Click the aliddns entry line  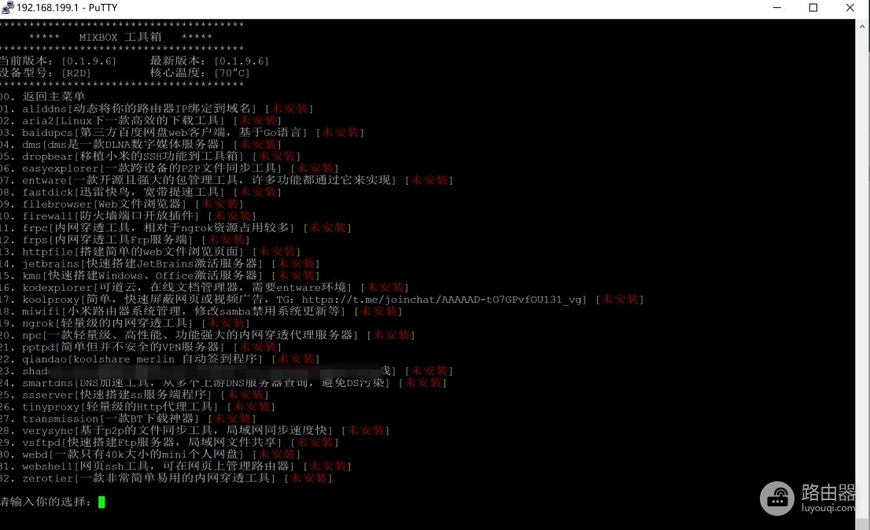[157, 109]
